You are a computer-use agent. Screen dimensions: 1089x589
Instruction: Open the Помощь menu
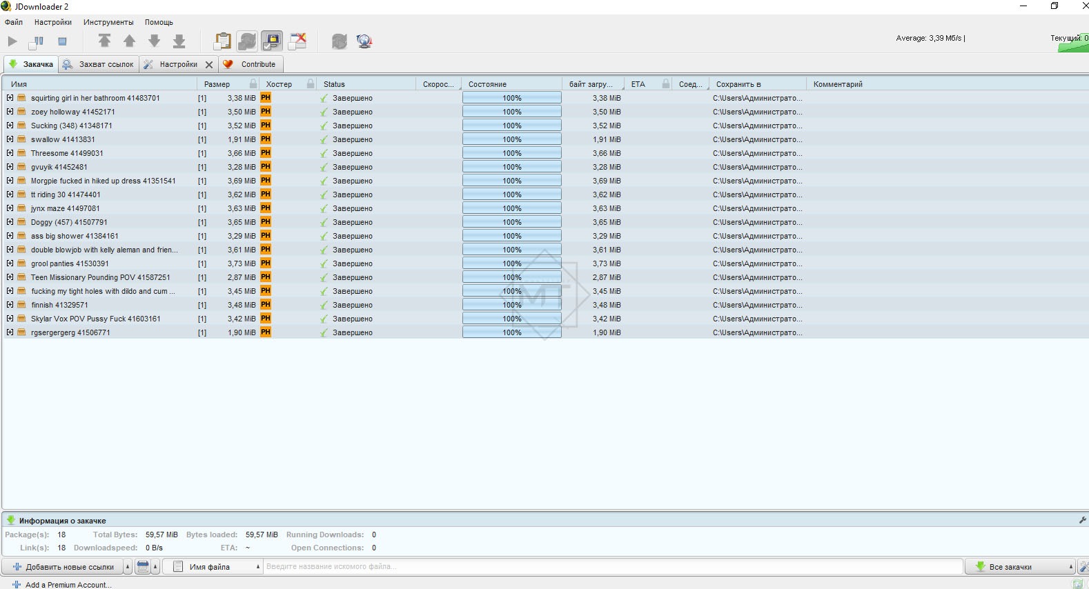coord(159,22)
